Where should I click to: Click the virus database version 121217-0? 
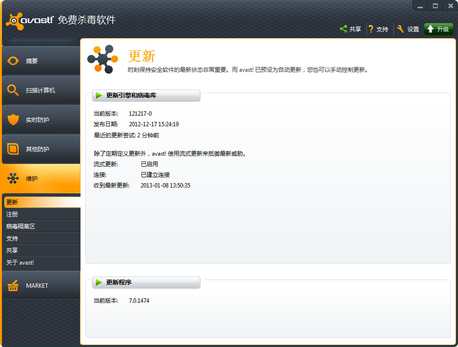point(140,114)
